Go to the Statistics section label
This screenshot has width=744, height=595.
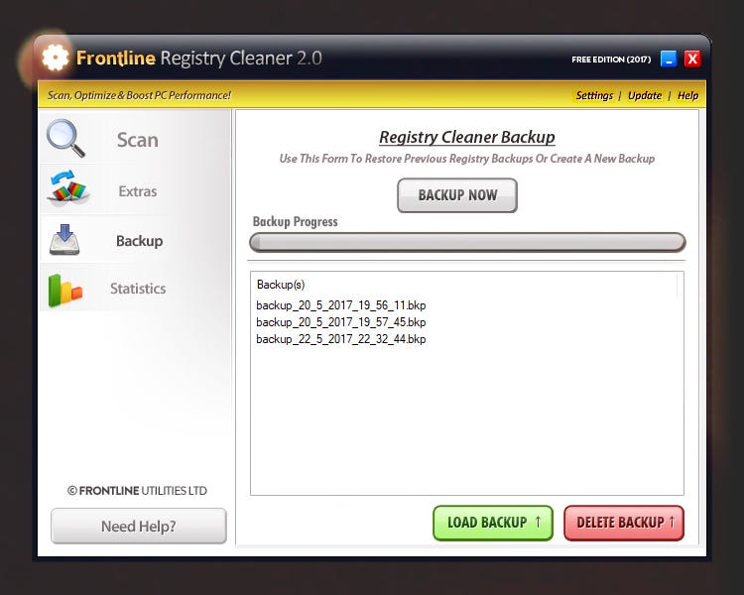138,289
